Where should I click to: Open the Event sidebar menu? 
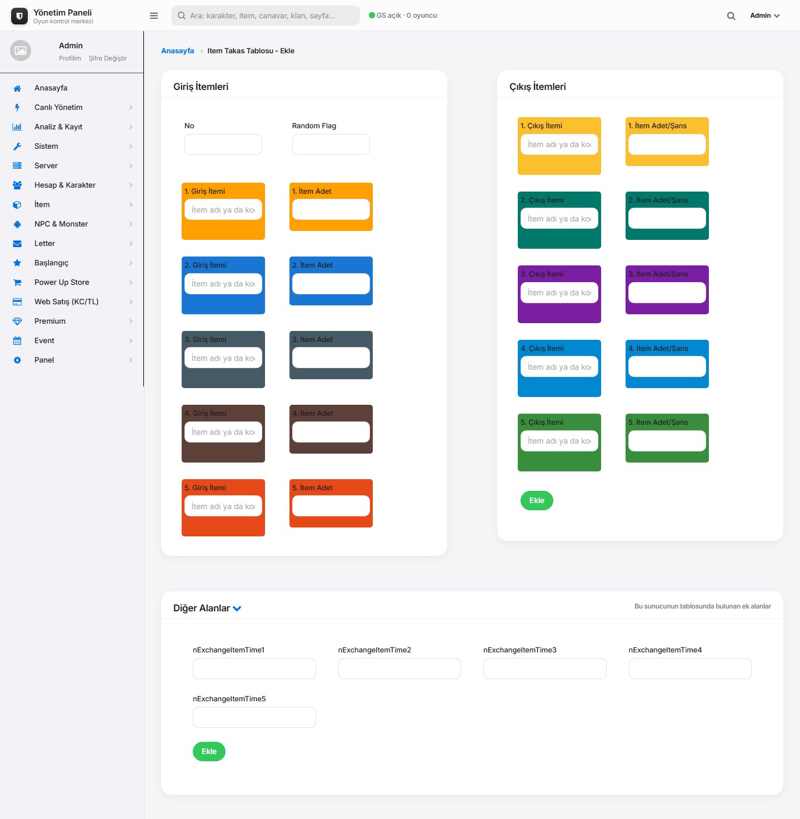click(72, 341)
